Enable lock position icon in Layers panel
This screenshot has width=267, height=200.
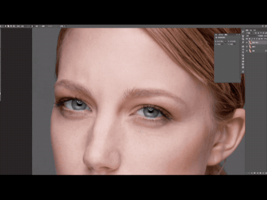(254, 39)
